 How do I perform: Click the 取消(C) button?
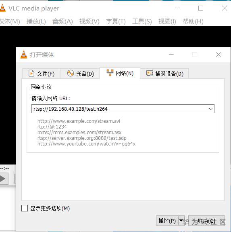pos(206,221)
